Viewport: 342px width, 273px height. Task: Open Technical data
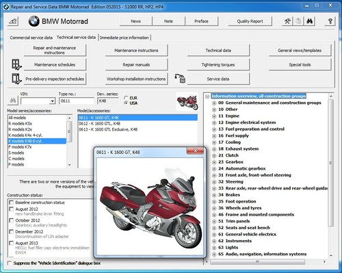point(218,50)
